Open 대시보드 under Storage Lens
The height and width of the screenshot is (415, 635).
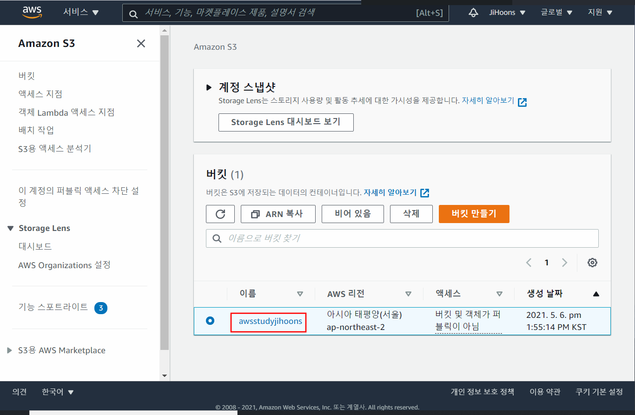click(35, 246)
